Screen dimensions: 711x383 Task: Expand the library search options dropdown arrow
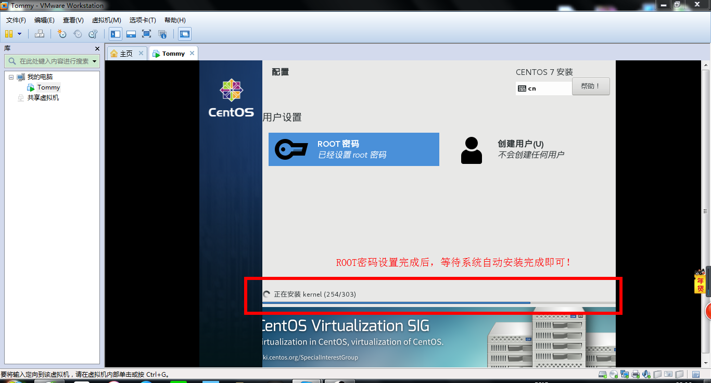(x=95, y=61)
